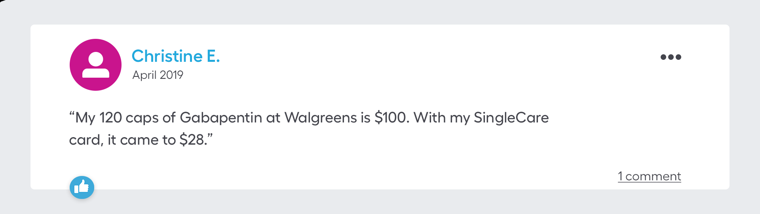This screenshot has height=214, width=760.
Task: Open the three-dot more options menu
Action: pos(671,57)
